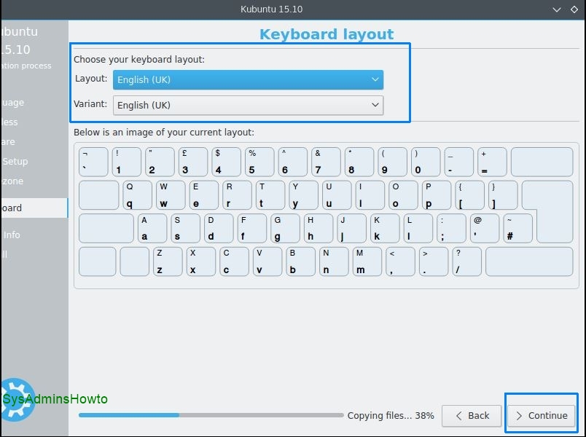Click the ? slash key in layout image
This screenshot has height=437, width=586.
click(466, 261)
